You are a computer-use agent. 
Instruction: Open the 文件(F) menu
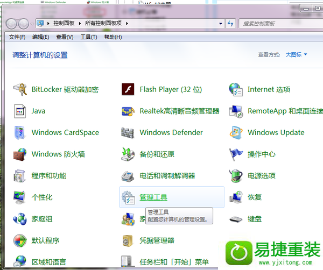point(17,37)
